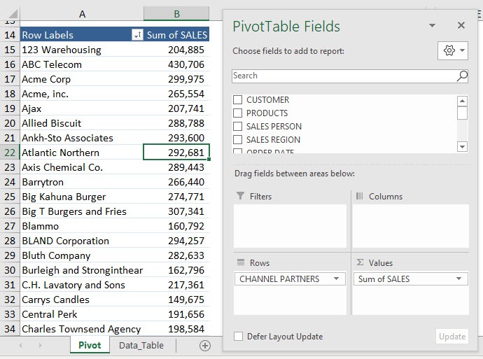Tick the SALES REGION field checkbox
The height and width of the screenshot is (359, 483).
(x=237, y=139)
